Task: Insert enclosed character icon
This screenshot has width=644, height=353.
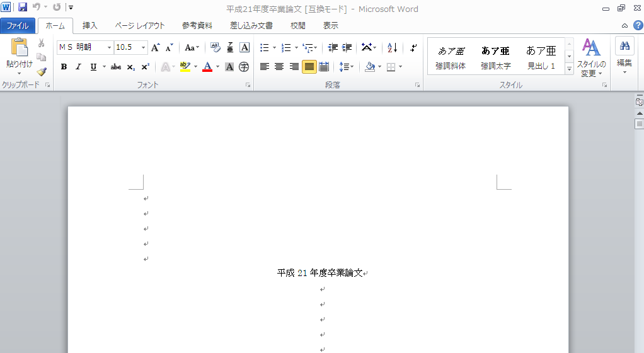Action: [244, 67]
